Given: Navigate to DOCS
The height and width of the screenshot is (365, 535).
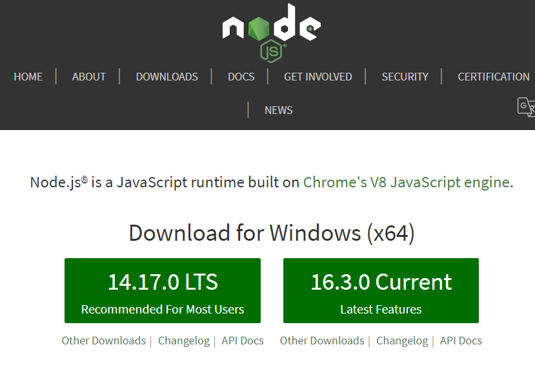Looking at the screenshot, I should (x=241, y=77).
